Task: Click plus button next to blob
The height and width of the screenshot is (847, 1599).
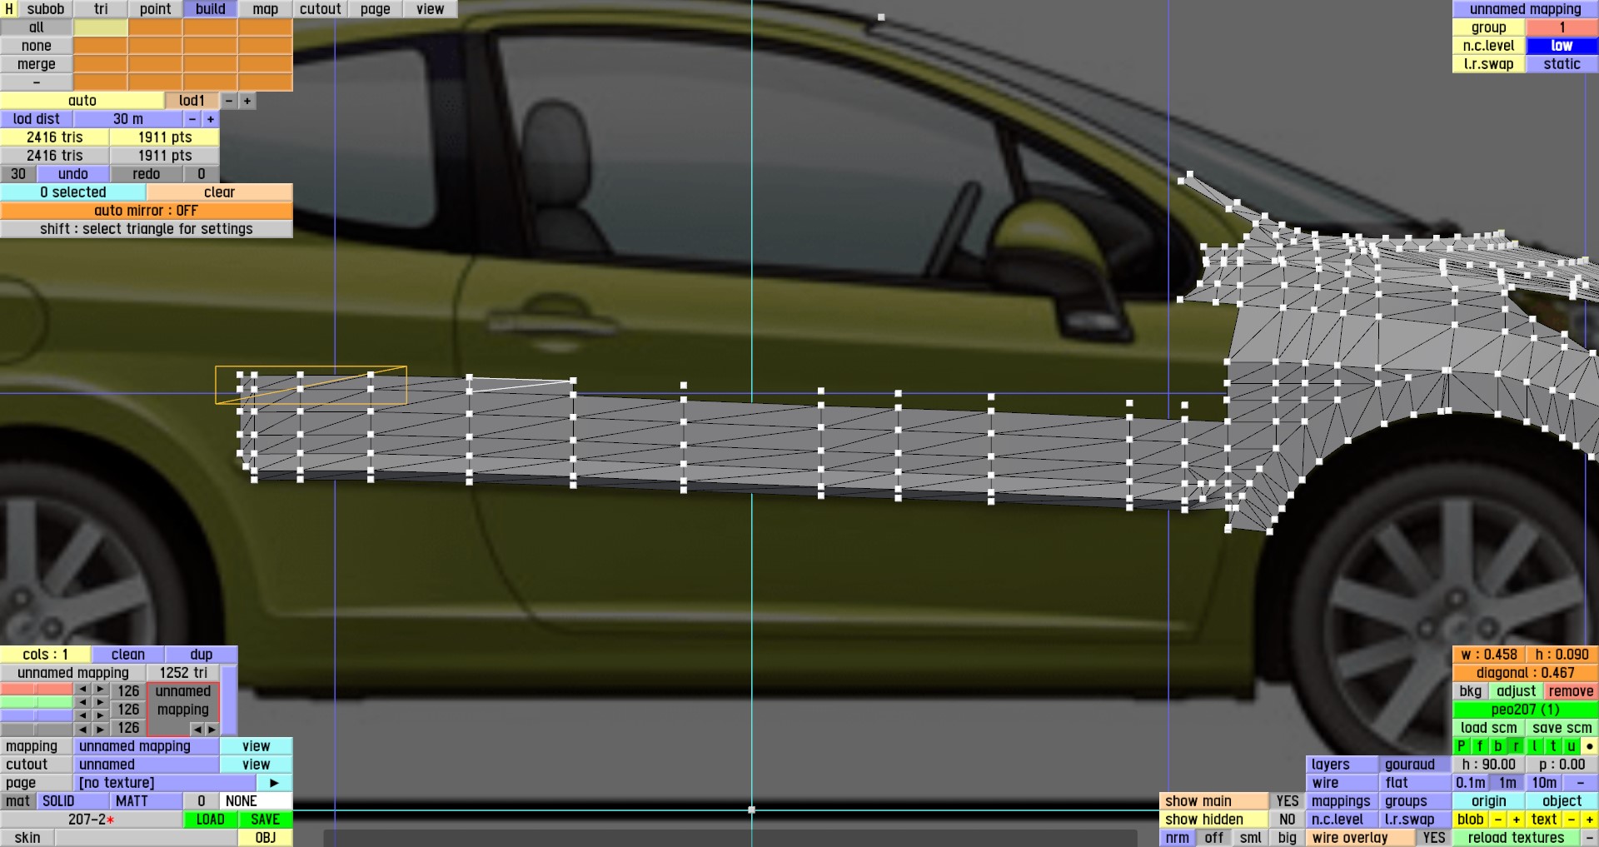Action: coord(1517,820)
